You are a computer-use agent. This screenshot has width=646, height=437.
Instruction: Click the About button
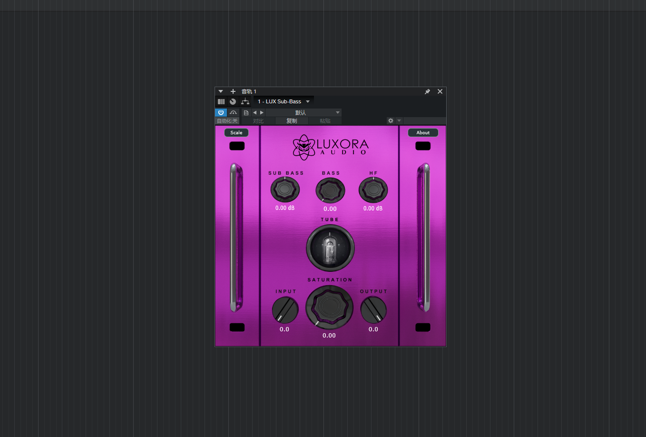coord(423,133)
